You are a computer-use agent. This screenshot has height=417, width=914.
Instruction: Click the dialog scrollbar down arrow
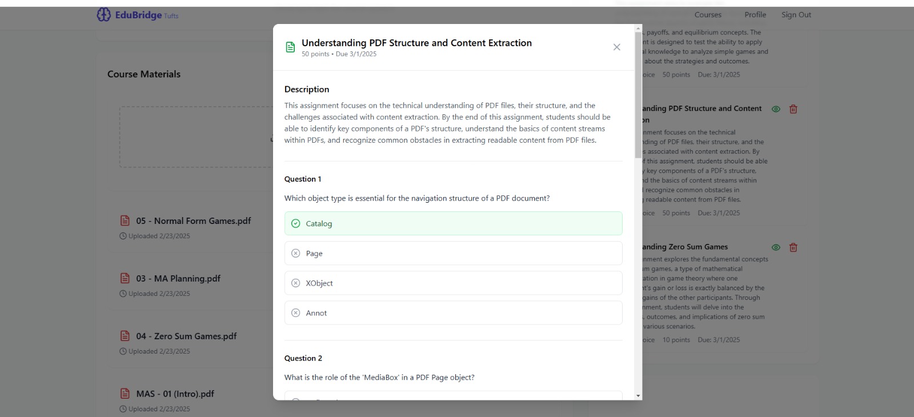pos(638,395)
